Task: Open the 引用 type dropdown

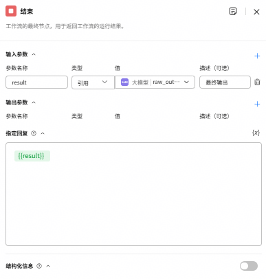Action: (93, 82)
